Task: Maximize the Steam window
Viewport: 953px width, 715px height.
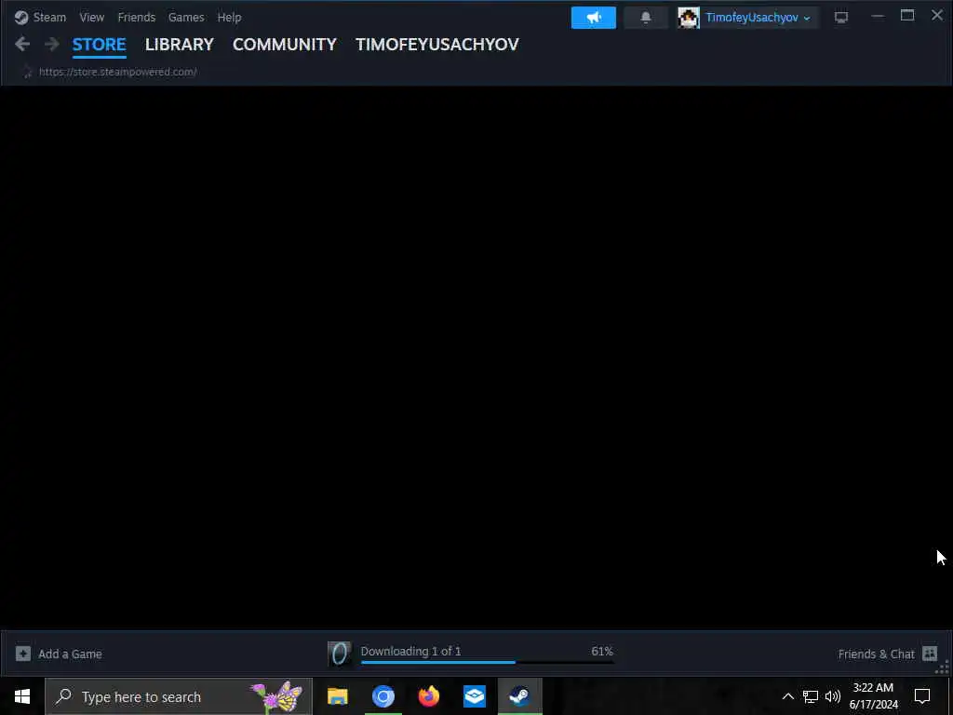Action: click(x=907, y=16)
